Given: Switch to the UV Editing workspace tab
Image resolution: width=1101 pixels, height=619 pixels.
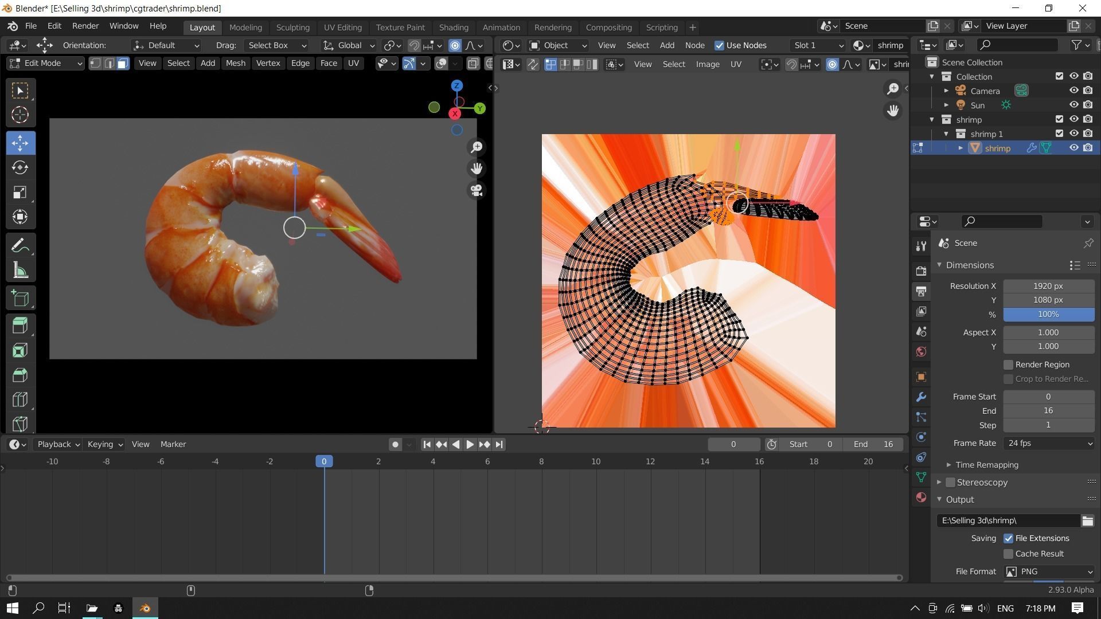Looking at the screenshot, I should click(342, 28).
